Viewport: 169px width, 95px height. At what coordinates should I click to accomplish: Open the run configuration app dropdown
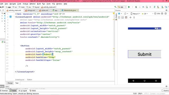[x=122, y=7]
